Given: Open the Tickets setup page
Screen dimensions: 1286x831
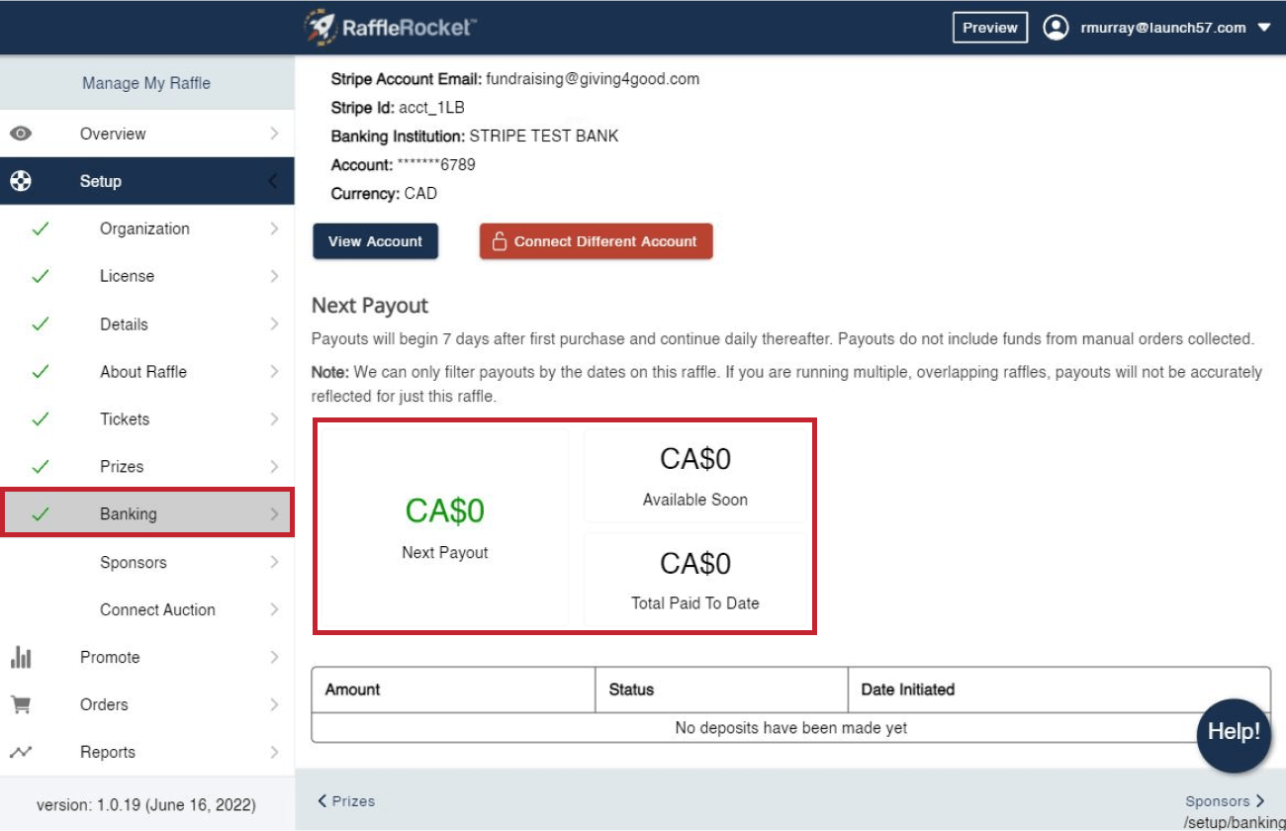Looking at the screenshot, I should 146,418.
